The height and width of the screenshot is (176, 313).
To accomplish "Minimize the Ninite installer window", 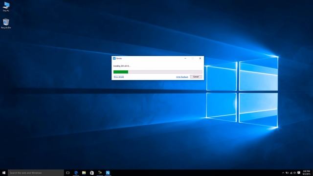I will 185,58.
